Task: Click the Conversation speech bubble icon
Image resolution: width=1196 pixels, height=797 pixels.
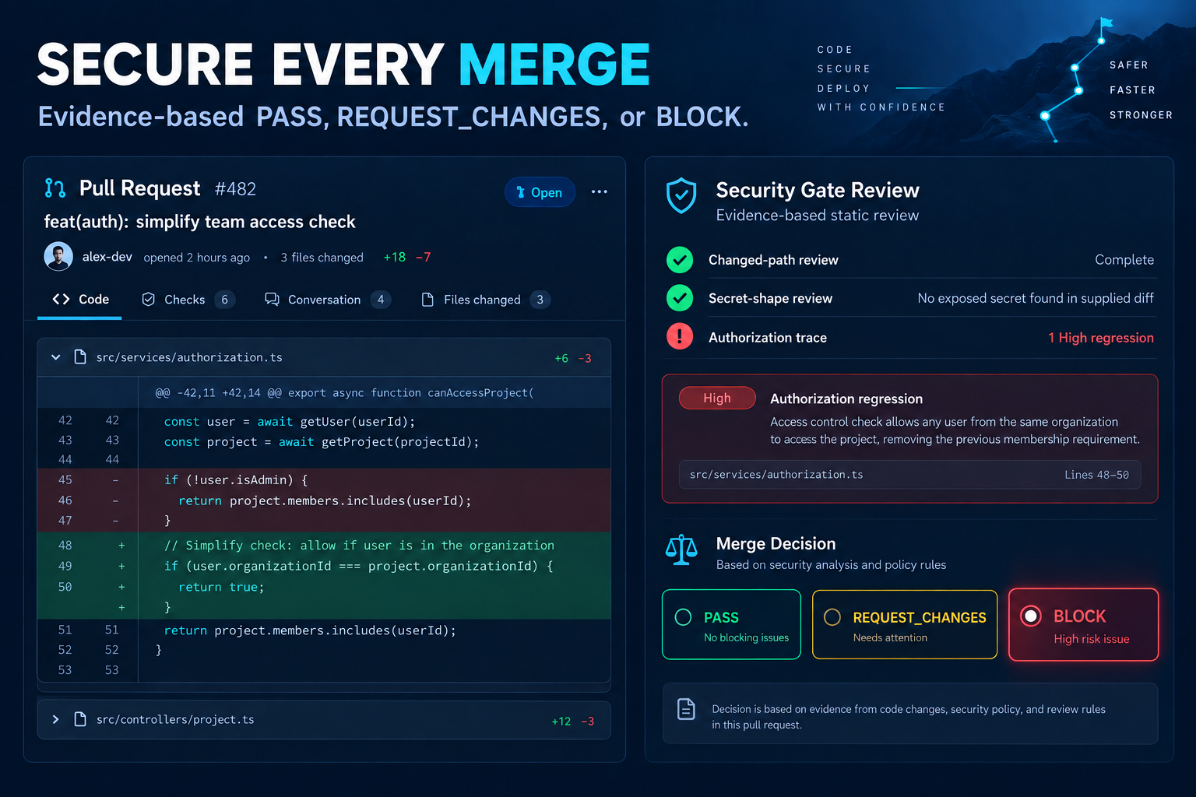Action: tap(272, 300)
